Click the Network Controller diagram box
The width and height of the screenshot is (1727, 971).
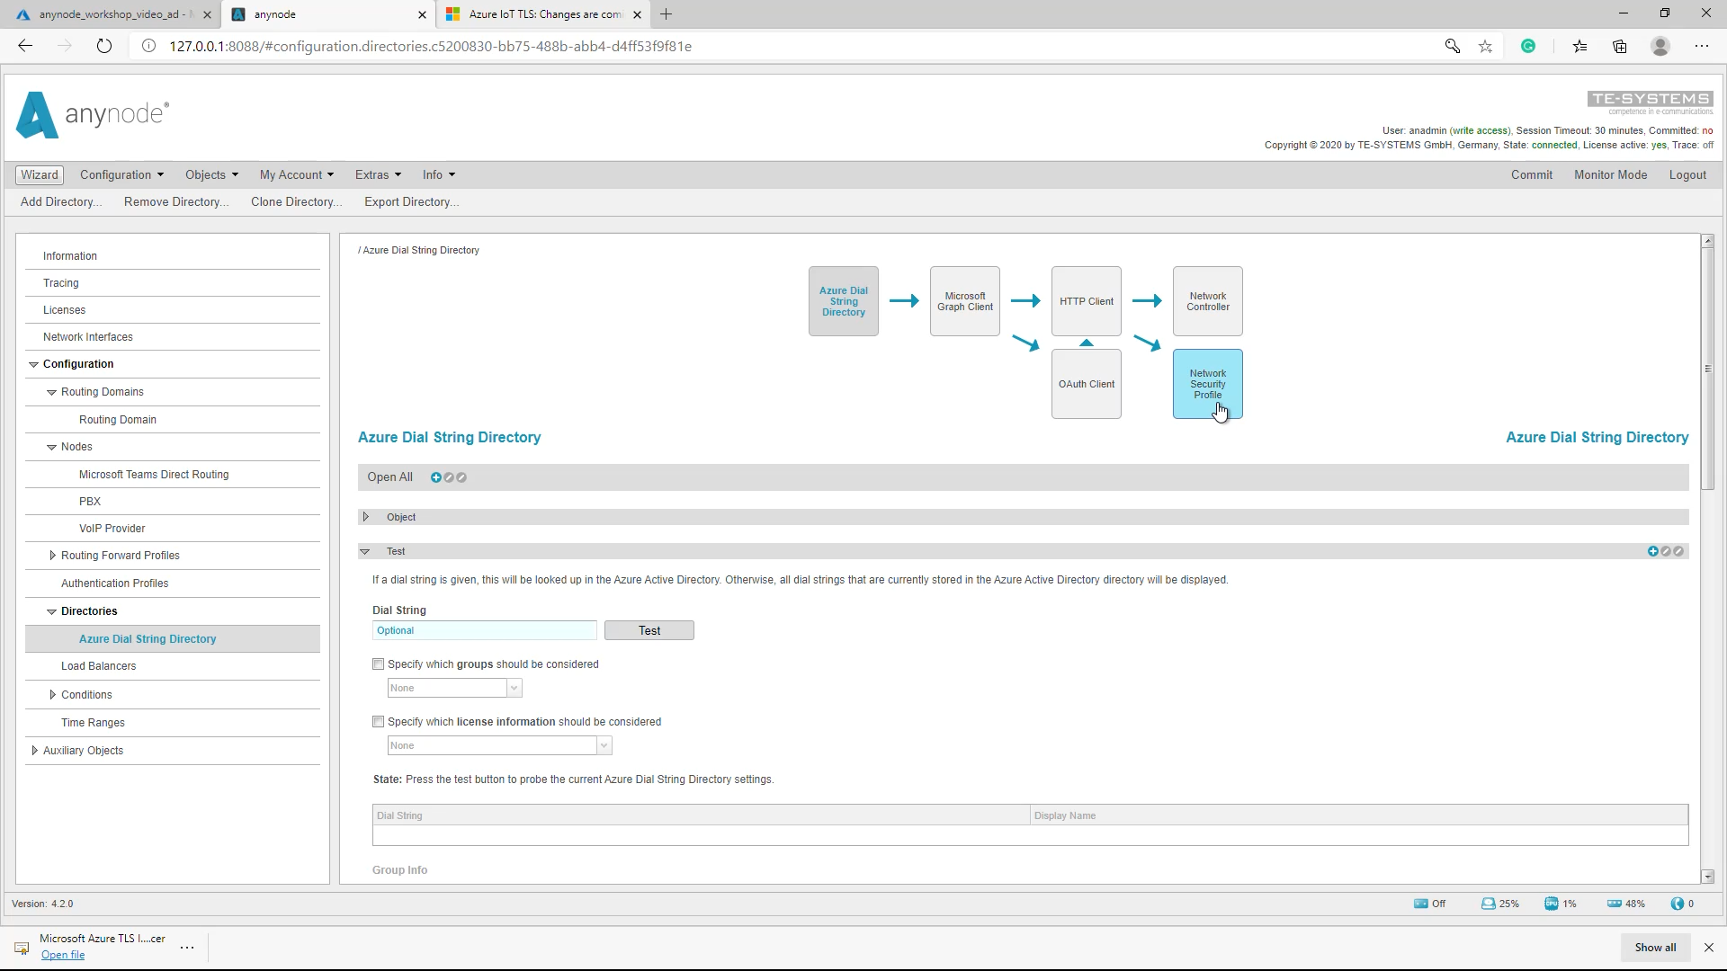1208,301
